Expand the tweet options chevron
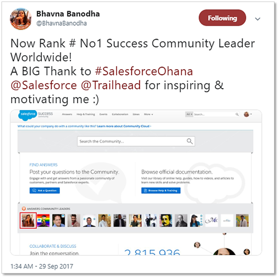 point(257,19)
